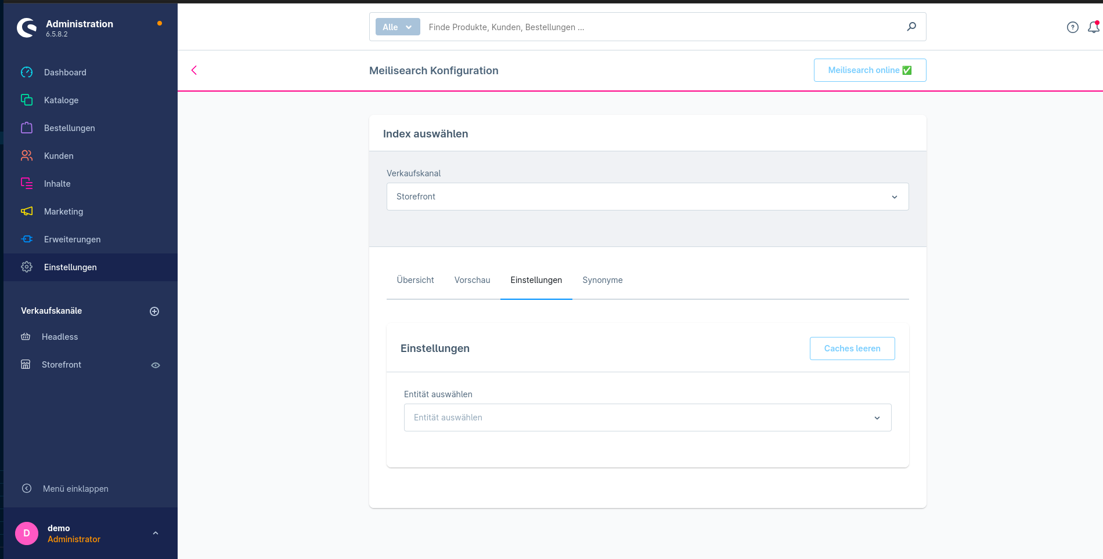The image size is (1103, 559).
Task: Click the Storefront shop icon
Action: coord(26,365)
